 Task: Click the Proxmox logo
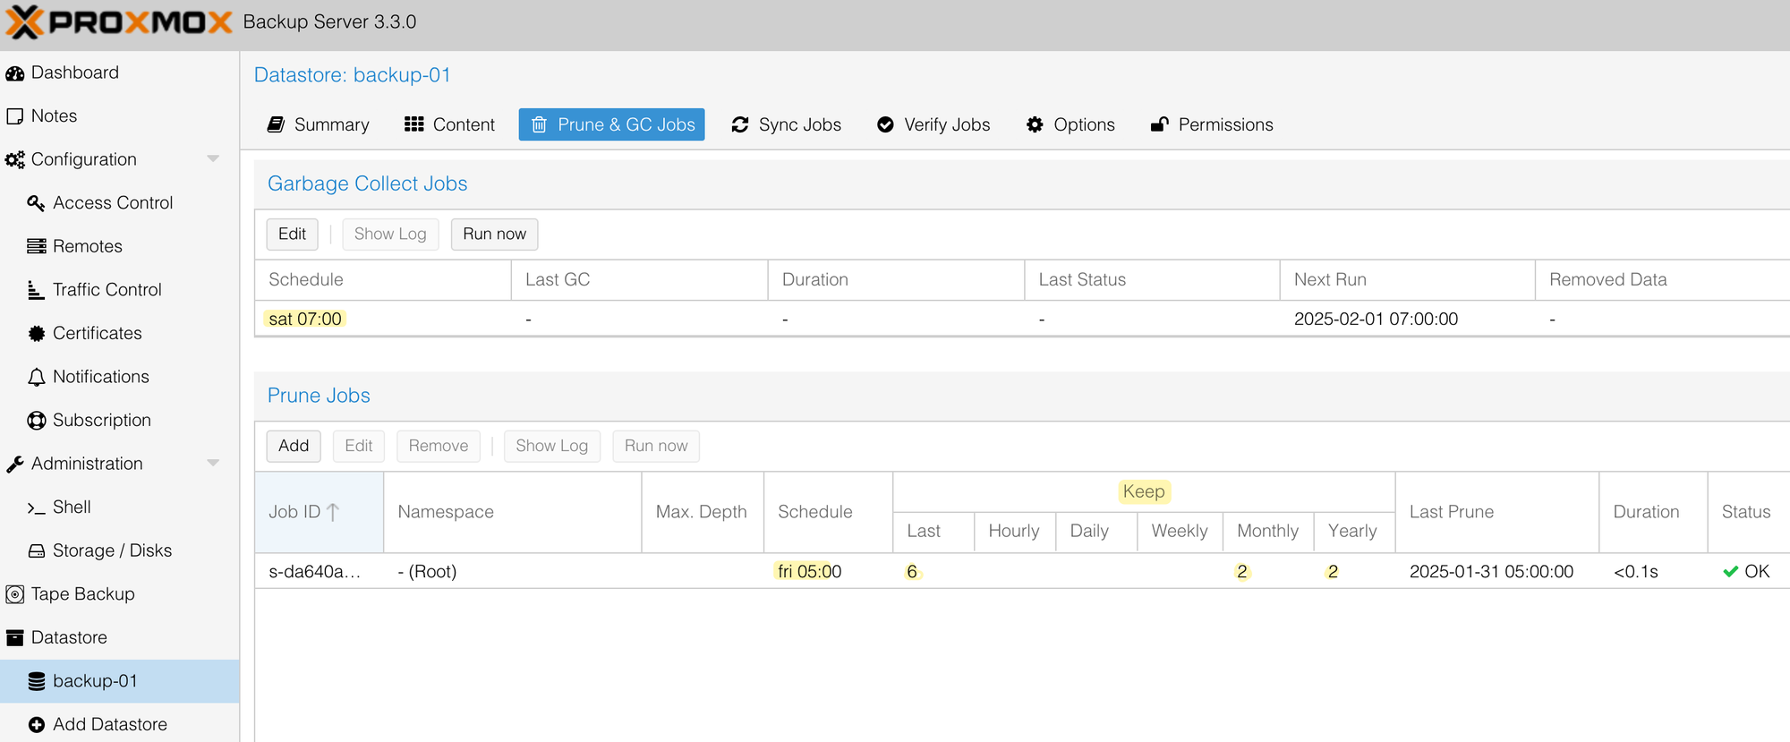(x=119, y=21)
